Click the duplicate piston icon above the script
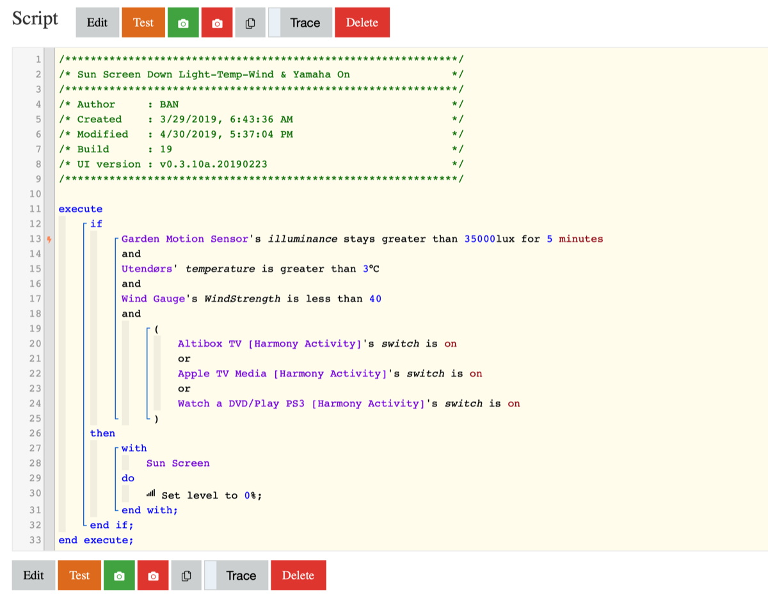This screenshot has height=599, width=768. pyautogui.click(x=250, y=23)
